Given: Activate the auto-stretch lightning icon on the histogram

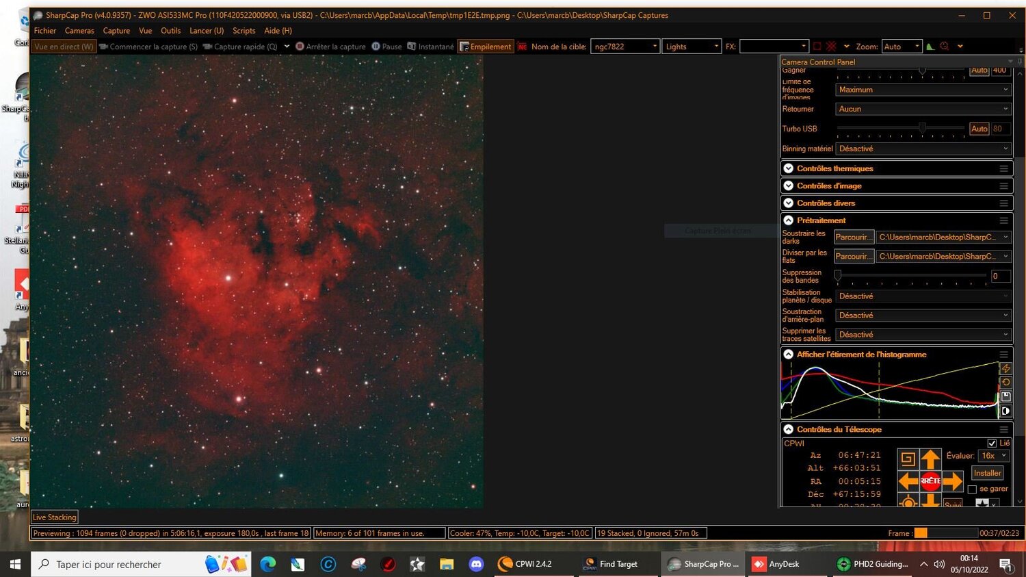Looking at the screenshot, I should pyautogui.click(x=1006, y=368).
